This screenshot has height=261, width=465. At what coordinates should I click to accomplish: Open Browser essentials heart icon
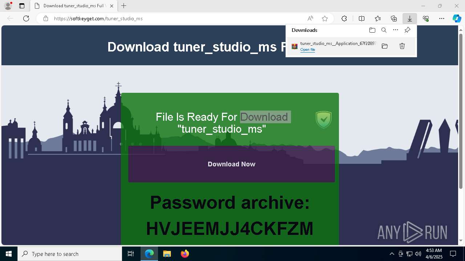(x=426, y=18)
